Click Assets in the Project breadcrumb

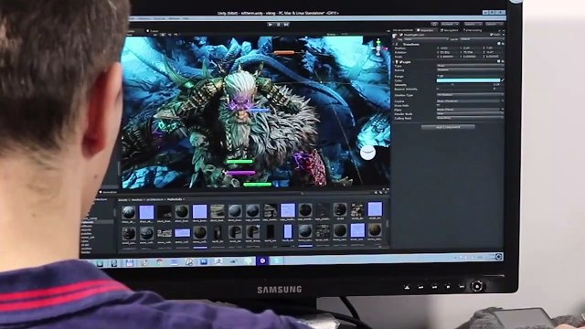(123, 199)
